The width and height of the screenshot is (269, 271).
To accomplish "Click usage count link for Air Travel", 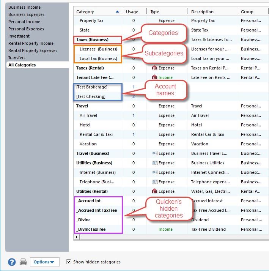I will pos(134,115).
